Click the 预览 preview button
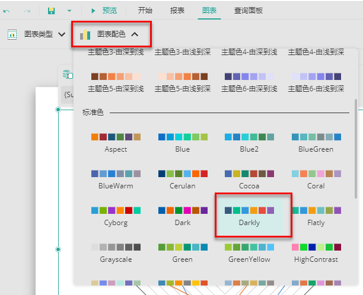The image size is (363, 295). (x=104, y=11)
